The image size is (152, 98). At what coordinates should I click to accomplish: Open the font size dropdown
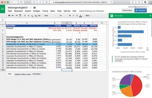[63, 16]
